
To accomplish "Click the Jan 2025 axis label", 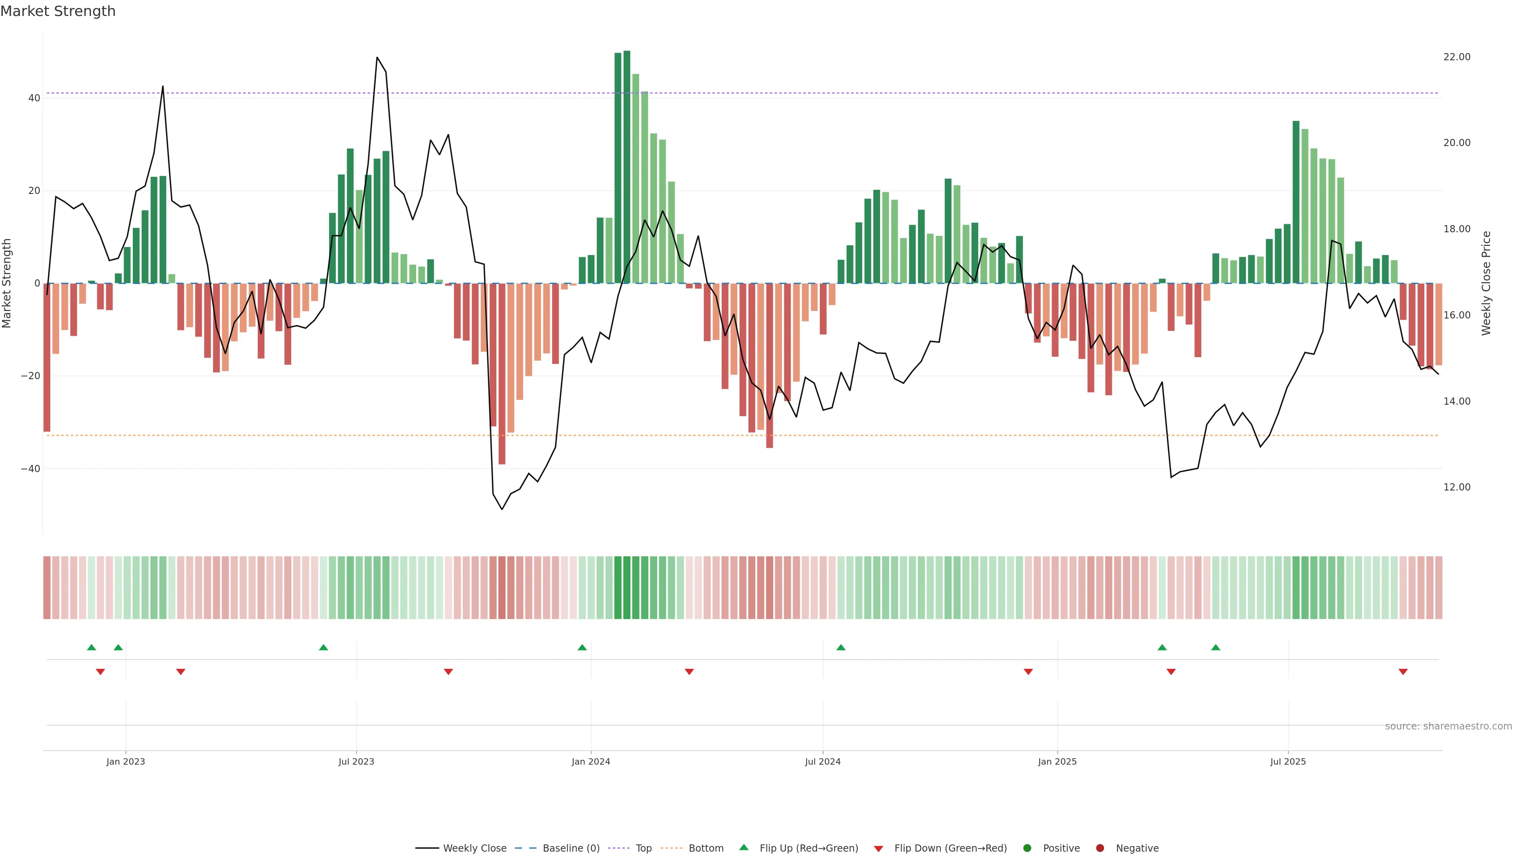I will (x=1057, y=761).
